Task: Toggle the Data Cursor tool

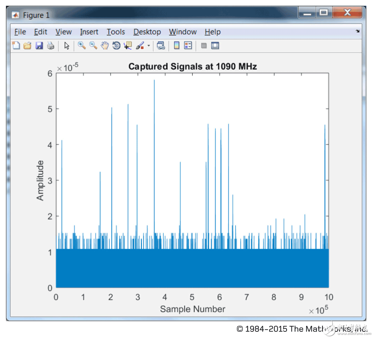Action: tap(128, 46)
